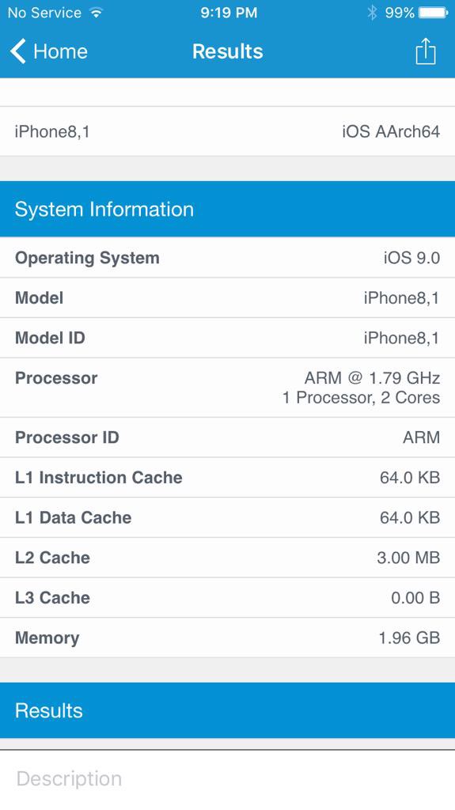Click into the Description text field
This screenshot has height=810, width=455.
[228, 779]
